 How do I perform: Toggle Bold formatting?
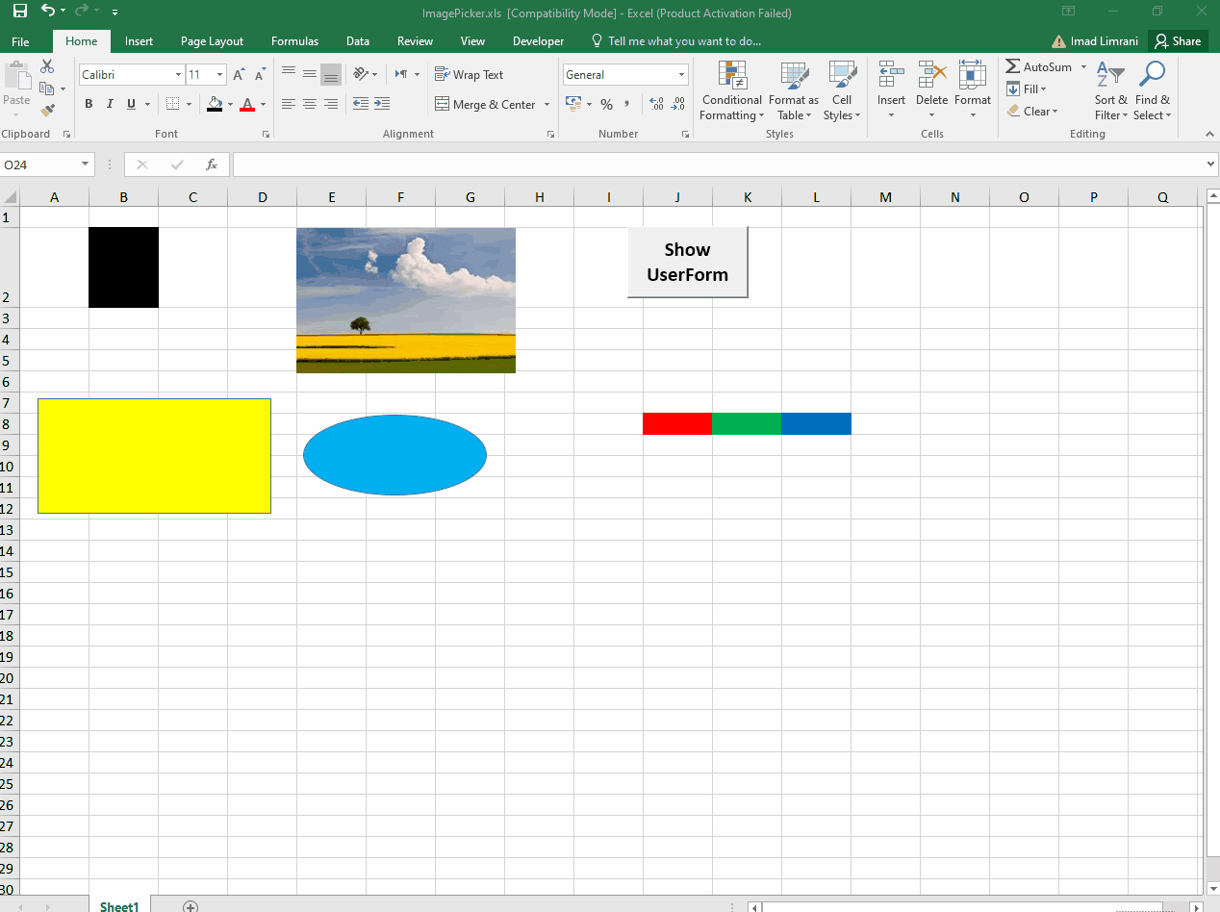pos(89,104)
